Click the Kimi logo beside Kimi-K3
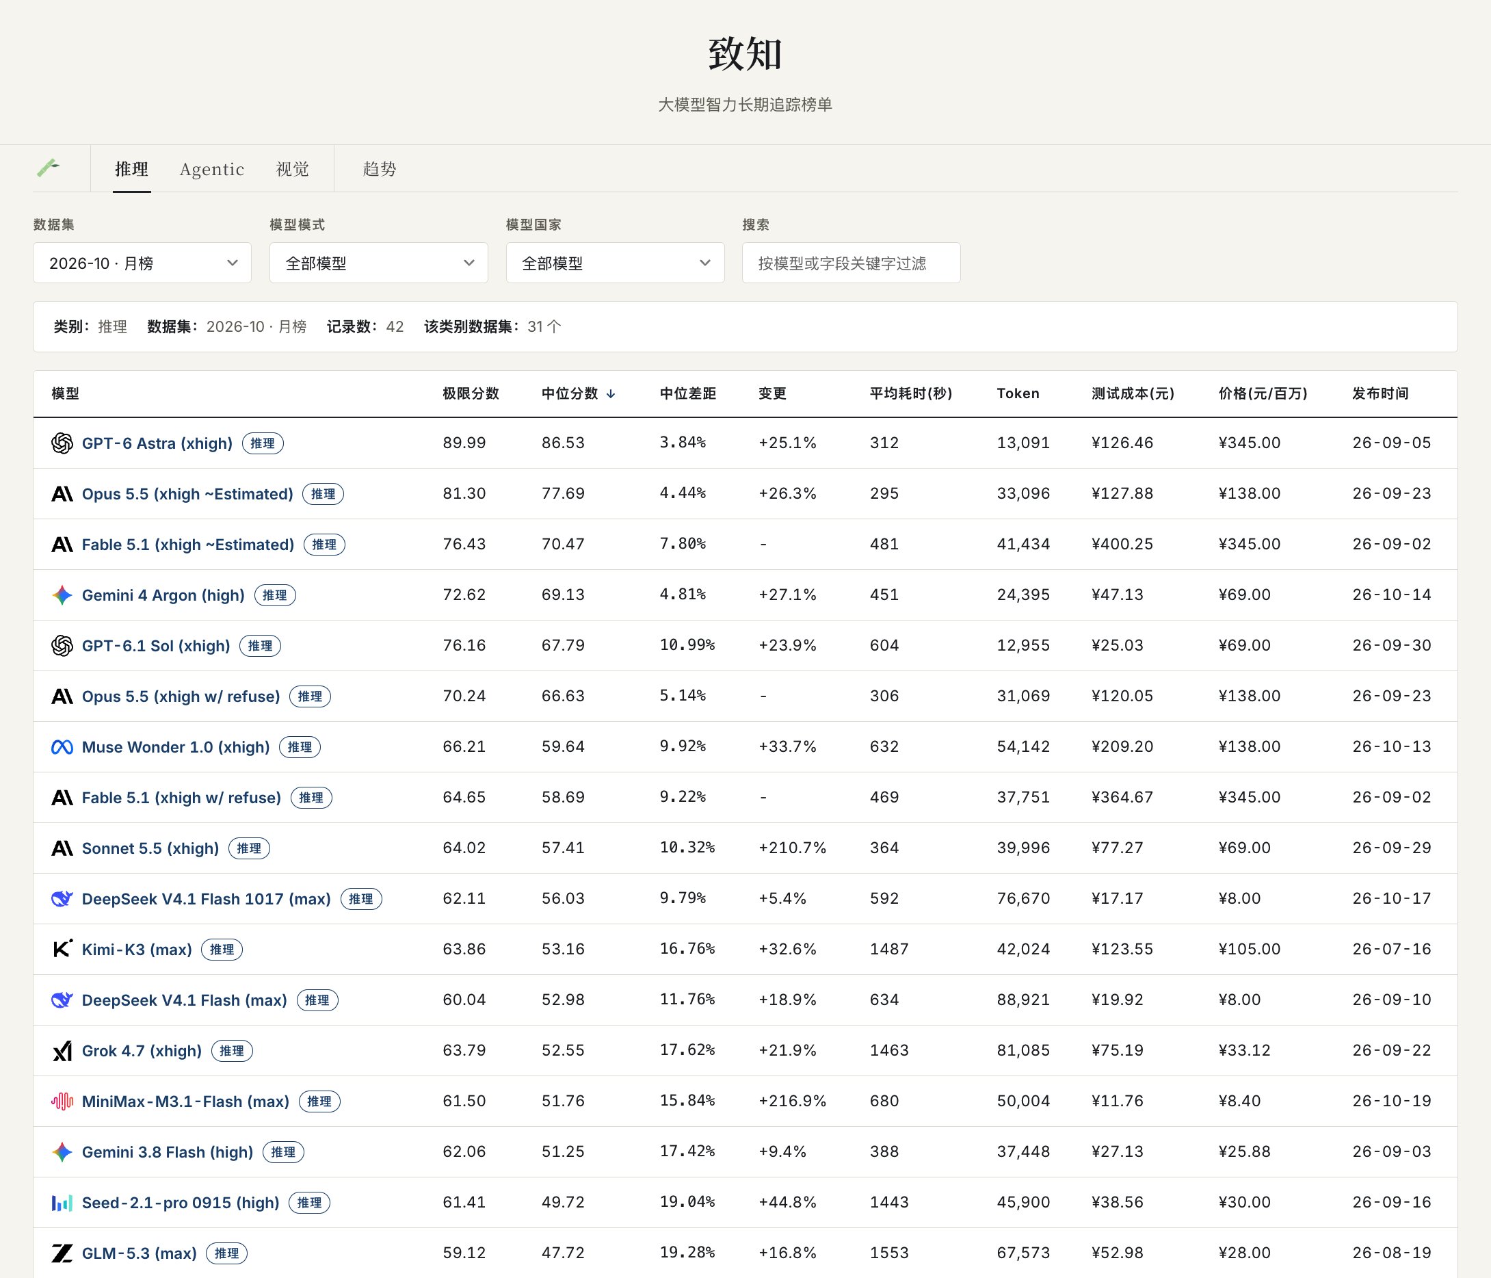This screenshot has width=1491, height=1278. click(63, 949)
